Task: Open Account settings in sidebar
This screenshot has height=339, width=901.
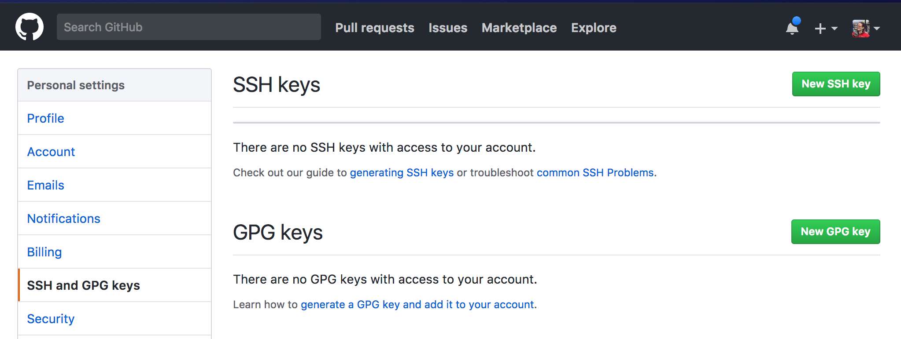Action: tap(114, 152)
